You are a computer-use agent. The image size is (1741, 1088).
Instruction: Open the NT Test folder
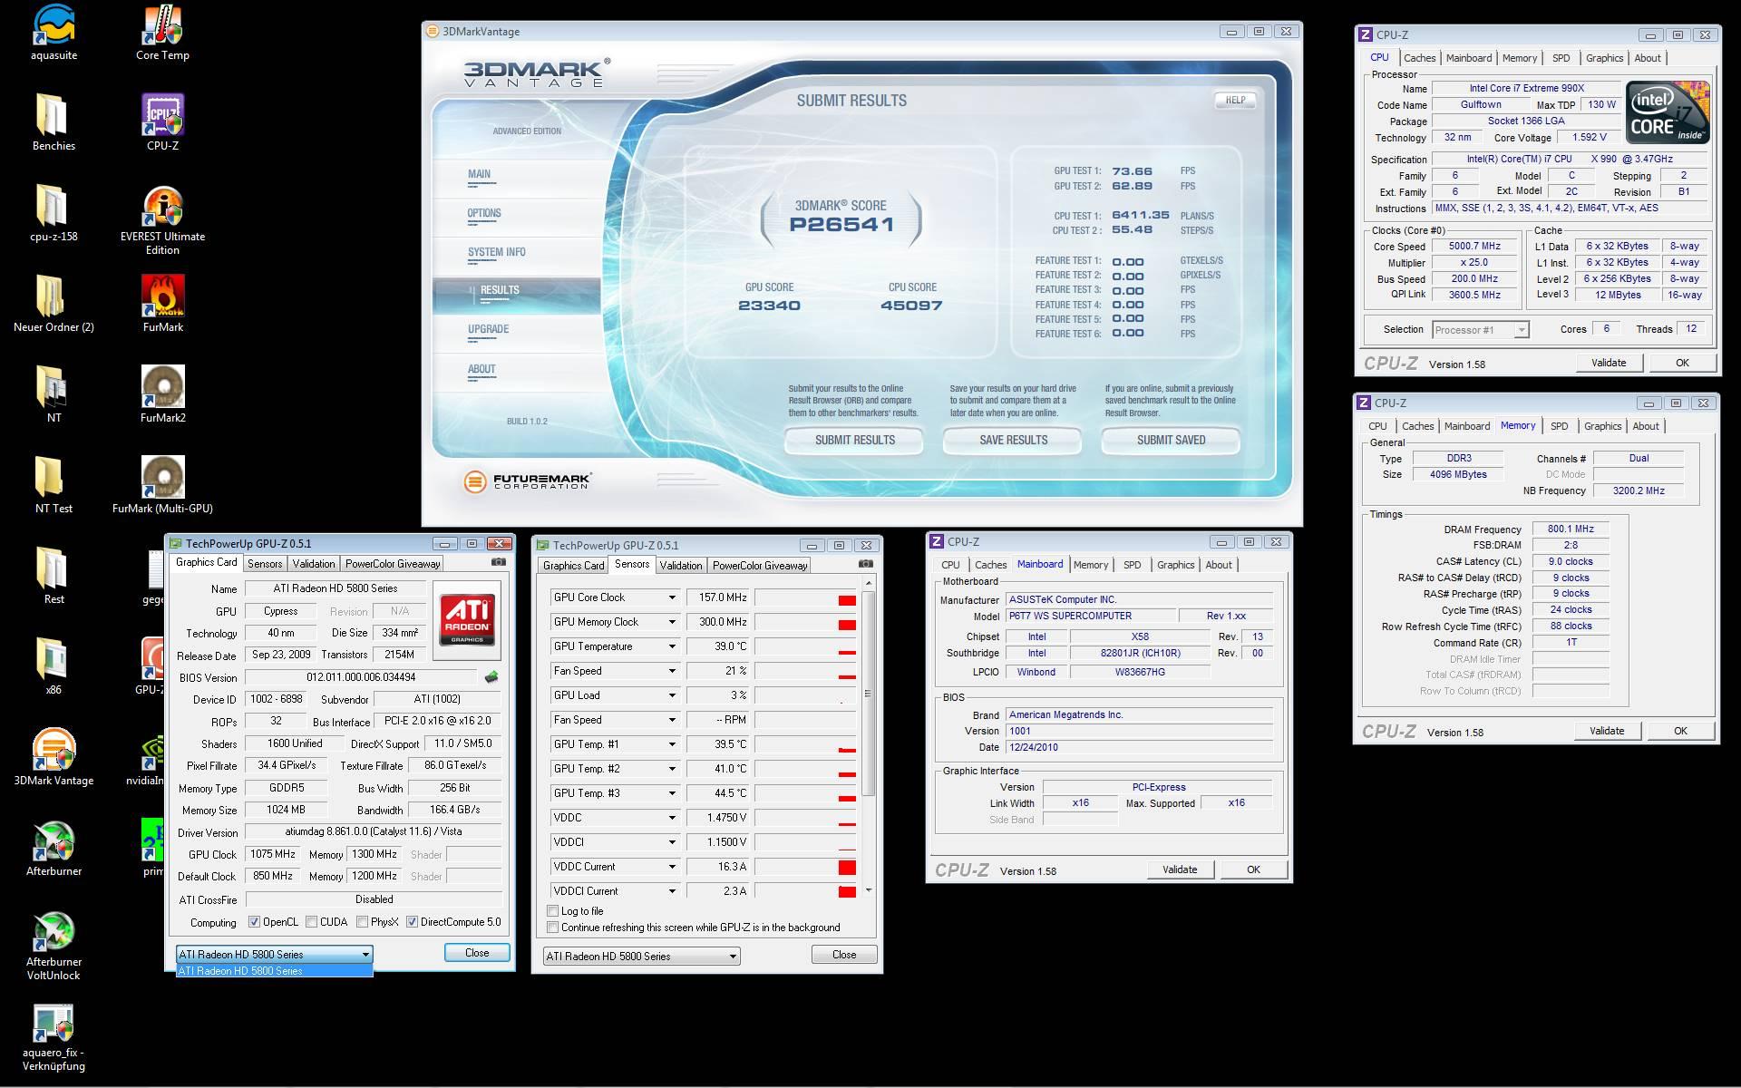[x=53, y=486]
